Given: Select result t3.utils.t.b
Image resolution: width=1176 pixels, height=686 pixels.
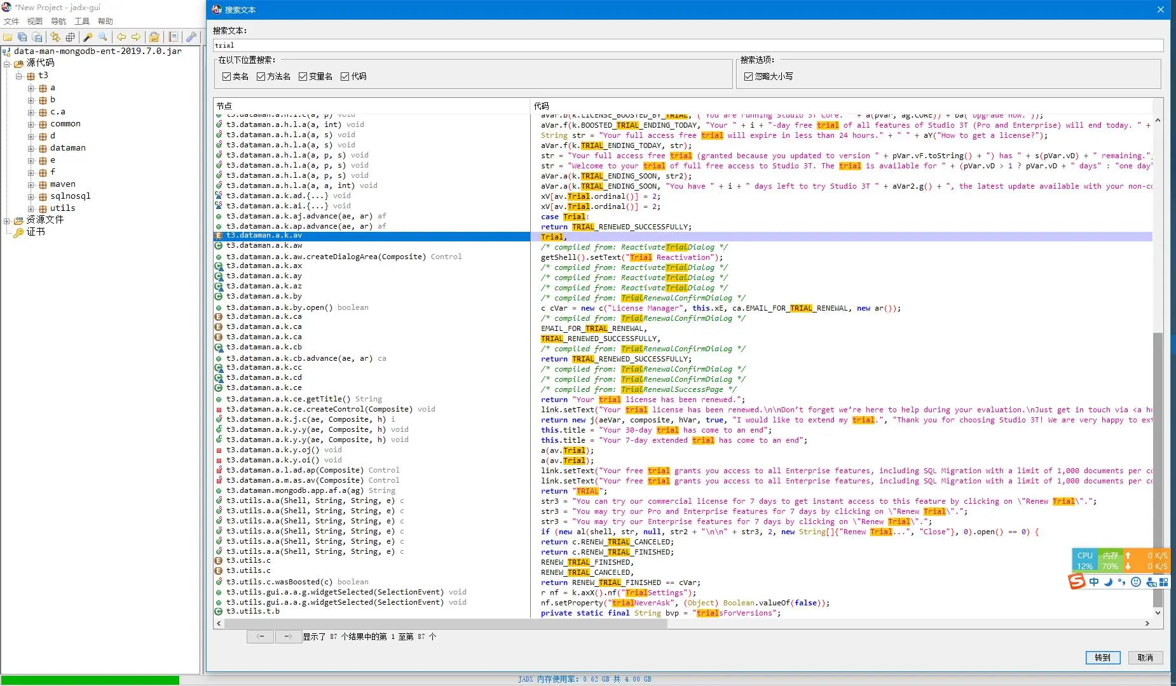Looking at the screenshot, I should point(372,612).
